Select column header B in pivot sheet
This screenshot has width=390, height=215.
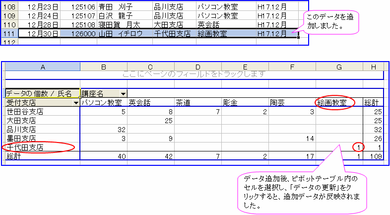[104, 67]
